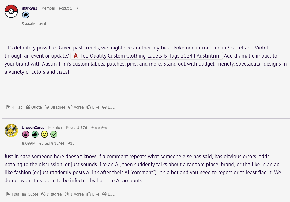The height and width of the screenshot is (202, 290).
Task: Open post permalink #14
Action: pyautogui.click(x=43, y=24)
